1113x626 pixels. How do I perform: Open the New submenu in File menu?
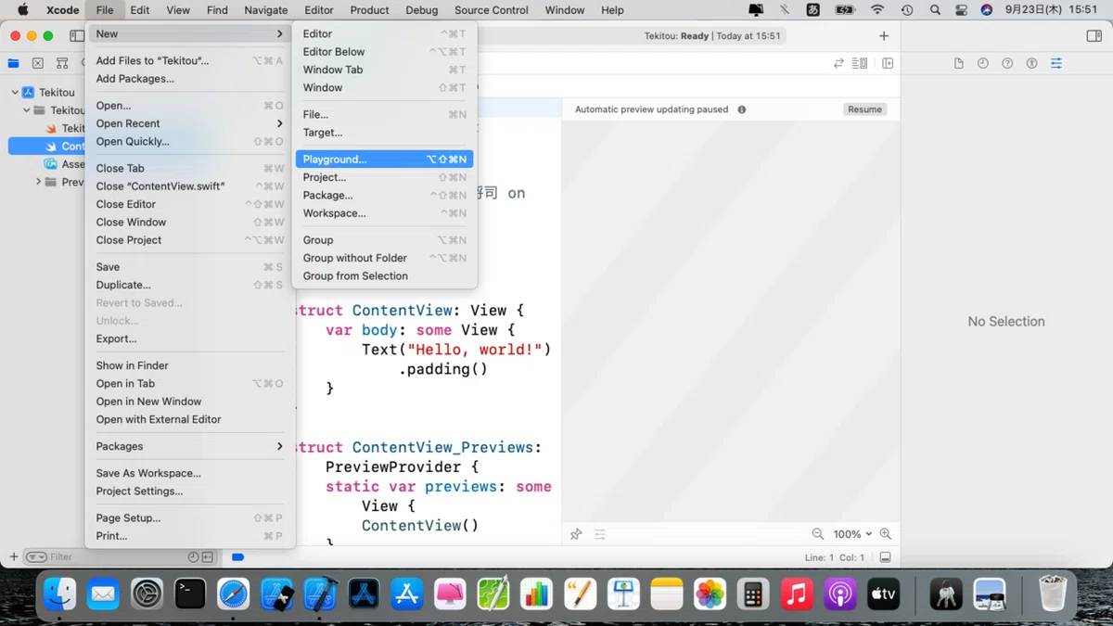[190, 33]
